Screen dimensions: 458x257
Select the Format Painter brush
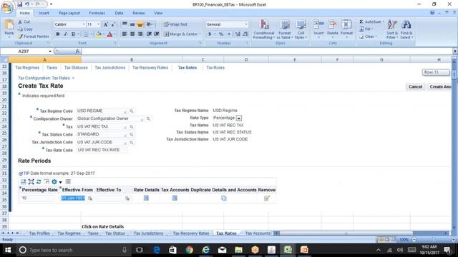[x=20, y=36]
